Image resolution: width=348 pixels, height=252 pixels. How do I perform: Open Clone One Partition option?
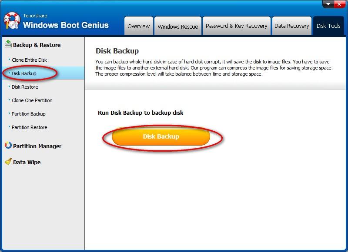32,100
